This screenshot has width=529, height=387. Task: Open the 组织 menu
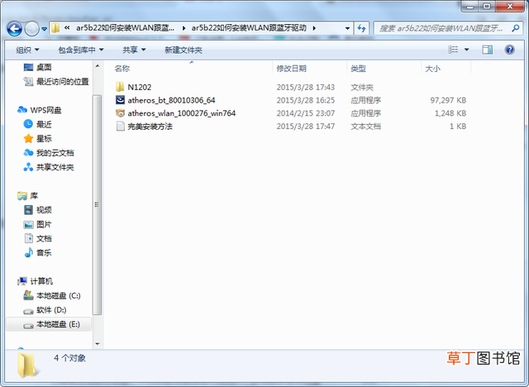[27, 50]
